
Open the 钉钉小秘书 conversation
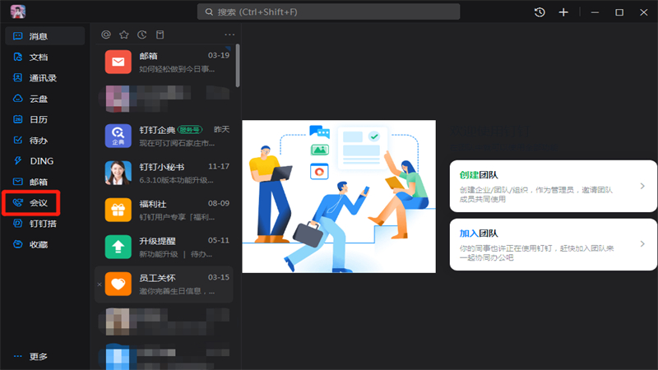164,173
